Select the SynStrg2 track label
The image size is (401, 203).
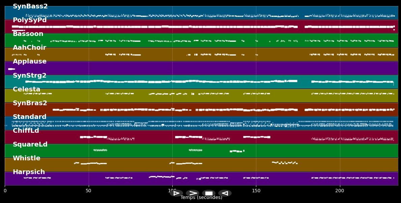(x=30, y=76)
